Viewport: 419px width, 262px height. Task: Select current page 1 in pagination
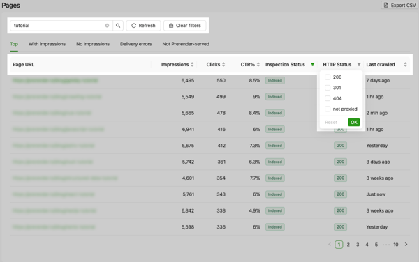click(339, 245)
